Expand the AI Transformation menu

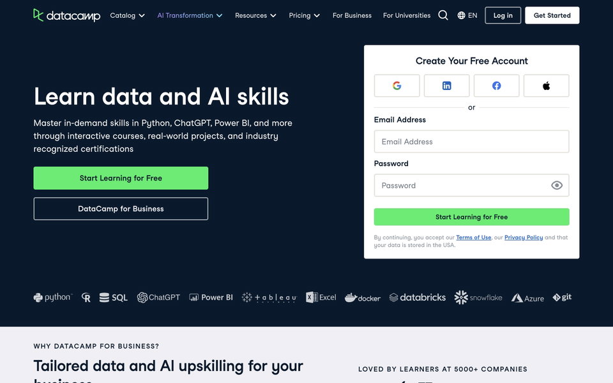(190, 15)
